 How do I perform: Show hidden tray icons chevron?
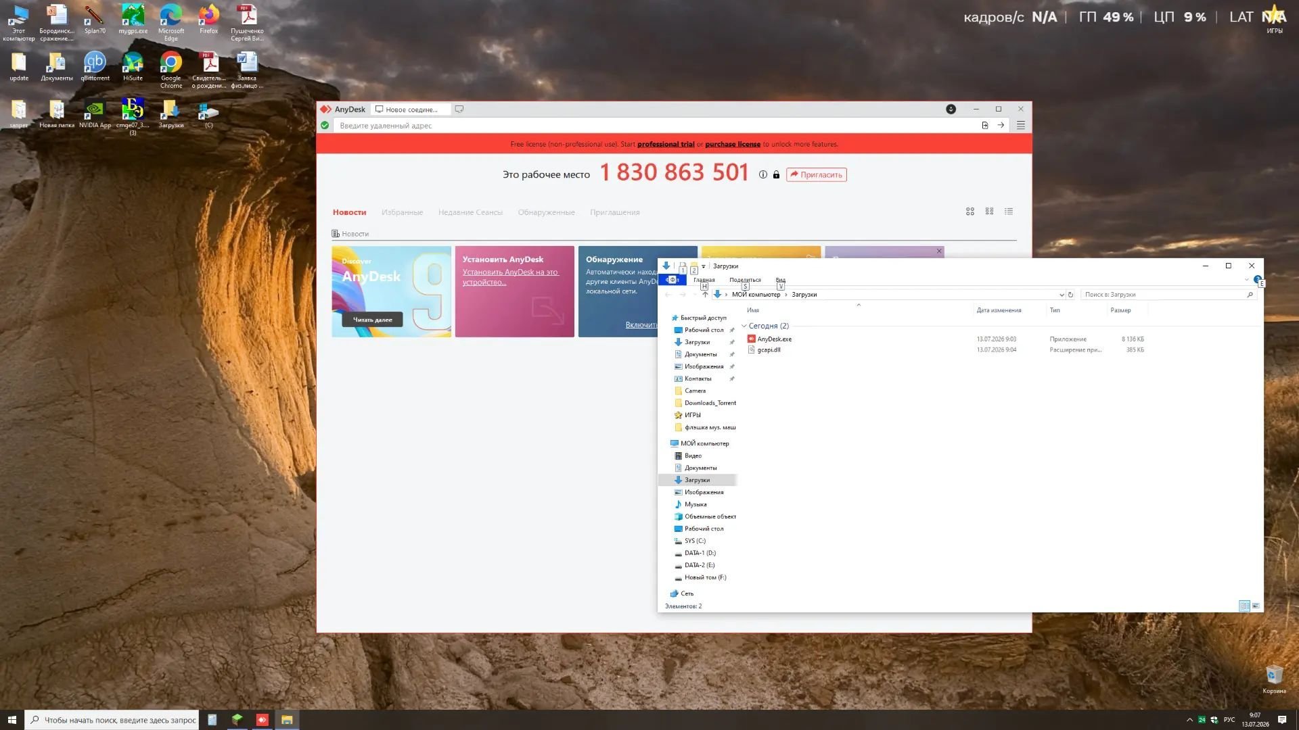[1189, 720]
